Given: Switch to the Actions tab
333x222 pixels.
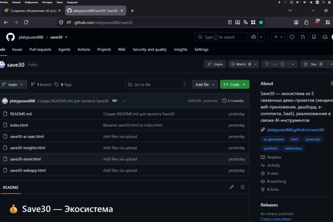Looking at the screenshot, I should [84, 49].
